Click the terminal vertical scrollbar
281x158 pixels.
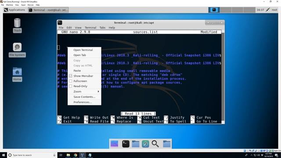[223, 77]
